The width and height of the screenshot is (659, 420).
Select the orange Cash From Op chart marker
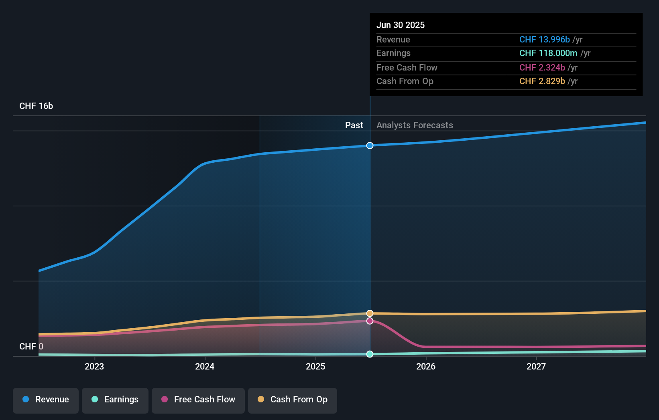(x=370, y=313)
